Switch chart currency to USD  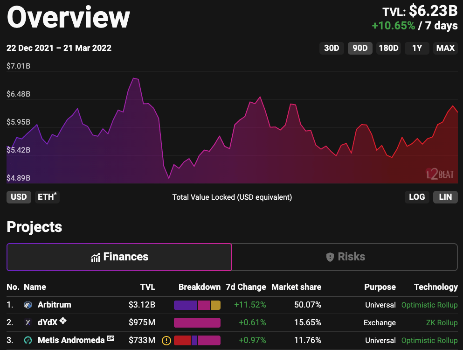19,197
